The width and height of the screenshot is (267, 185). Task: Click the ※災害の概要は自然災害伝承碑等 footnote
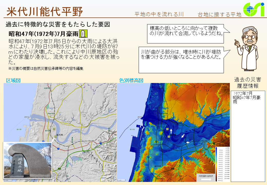[46, 69]
